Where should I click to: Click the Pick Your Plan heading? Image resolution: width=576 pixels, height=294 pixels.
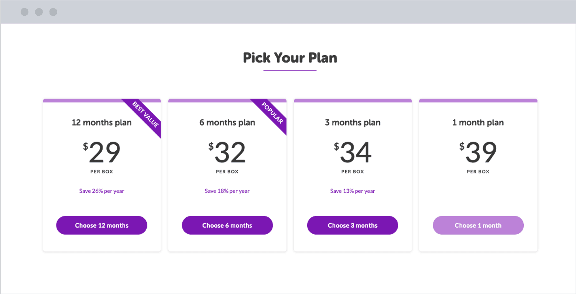click(x=290, y=58)
